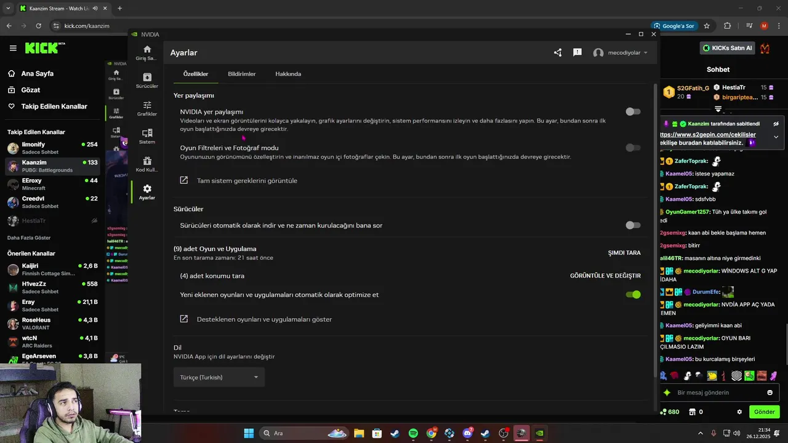Toggle NVIDIA yer paylaşımı switch

coord(633,111)
